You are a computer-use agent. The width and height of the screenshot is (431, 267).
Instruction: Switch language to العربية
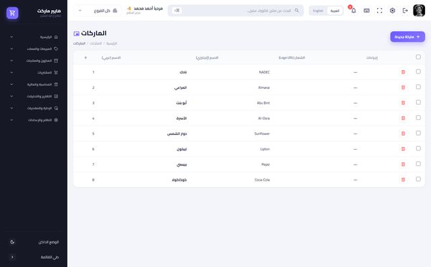point(335,11)
